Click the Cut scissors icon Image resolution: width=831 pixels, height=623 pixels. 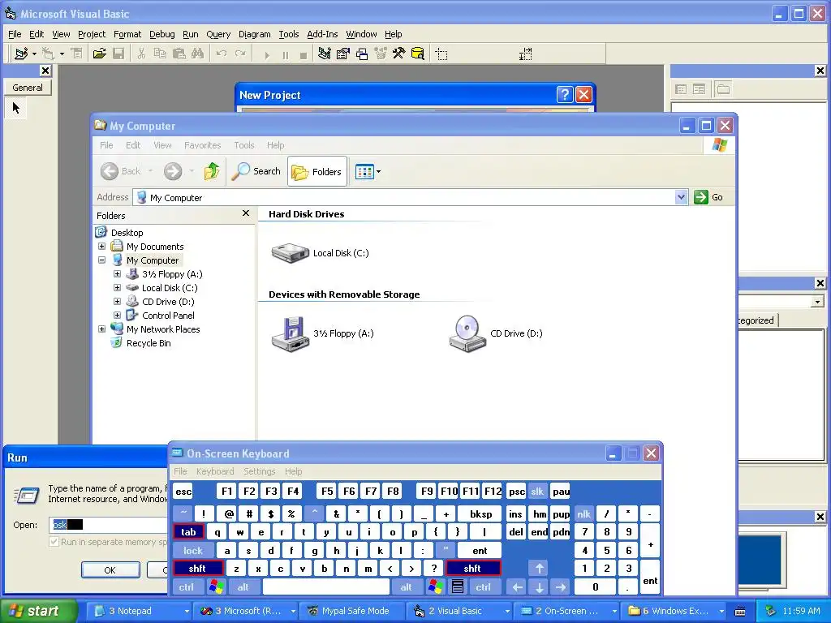[x=141, y=54]
